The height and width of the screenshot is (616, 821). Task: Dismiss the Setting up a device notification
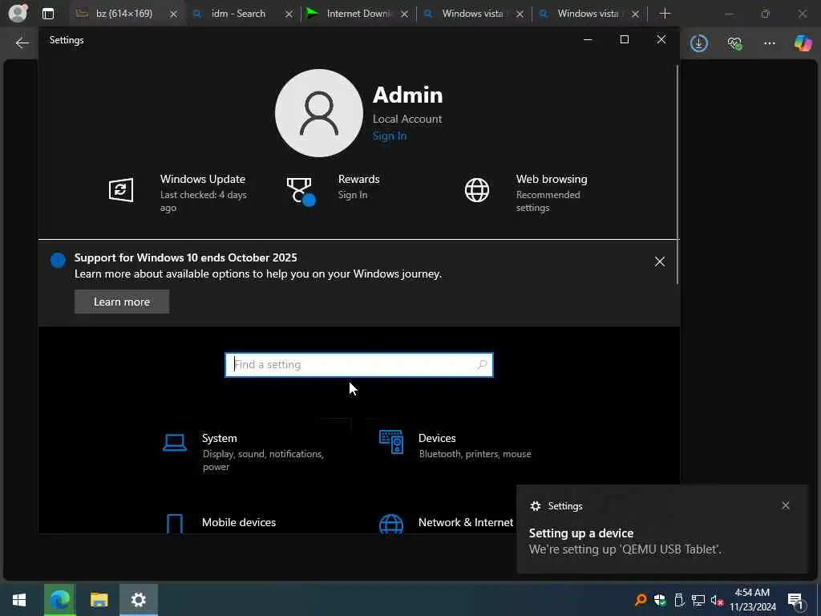tap(786, 505)
